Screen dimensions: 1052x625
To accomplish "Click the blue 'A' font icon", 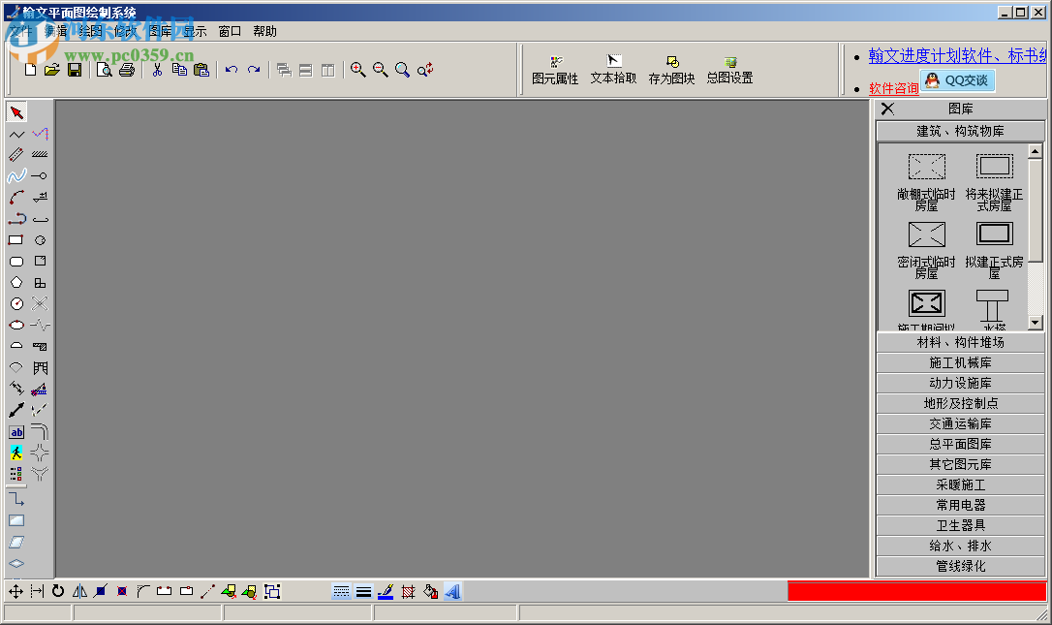I will (x=453, y=591).
